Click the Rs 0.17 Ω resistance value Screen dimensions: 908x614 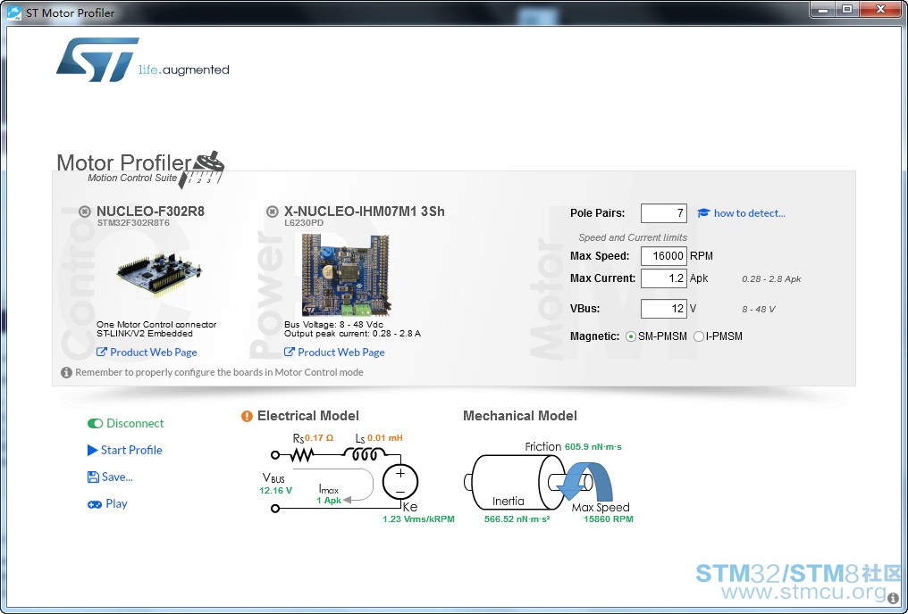pos(319,437)
